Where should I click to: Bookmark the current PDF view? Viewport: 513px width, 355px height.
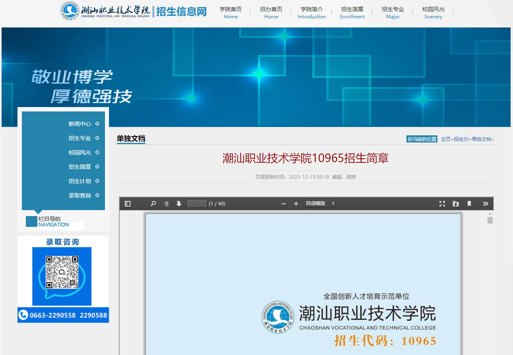tap(469, 203)
